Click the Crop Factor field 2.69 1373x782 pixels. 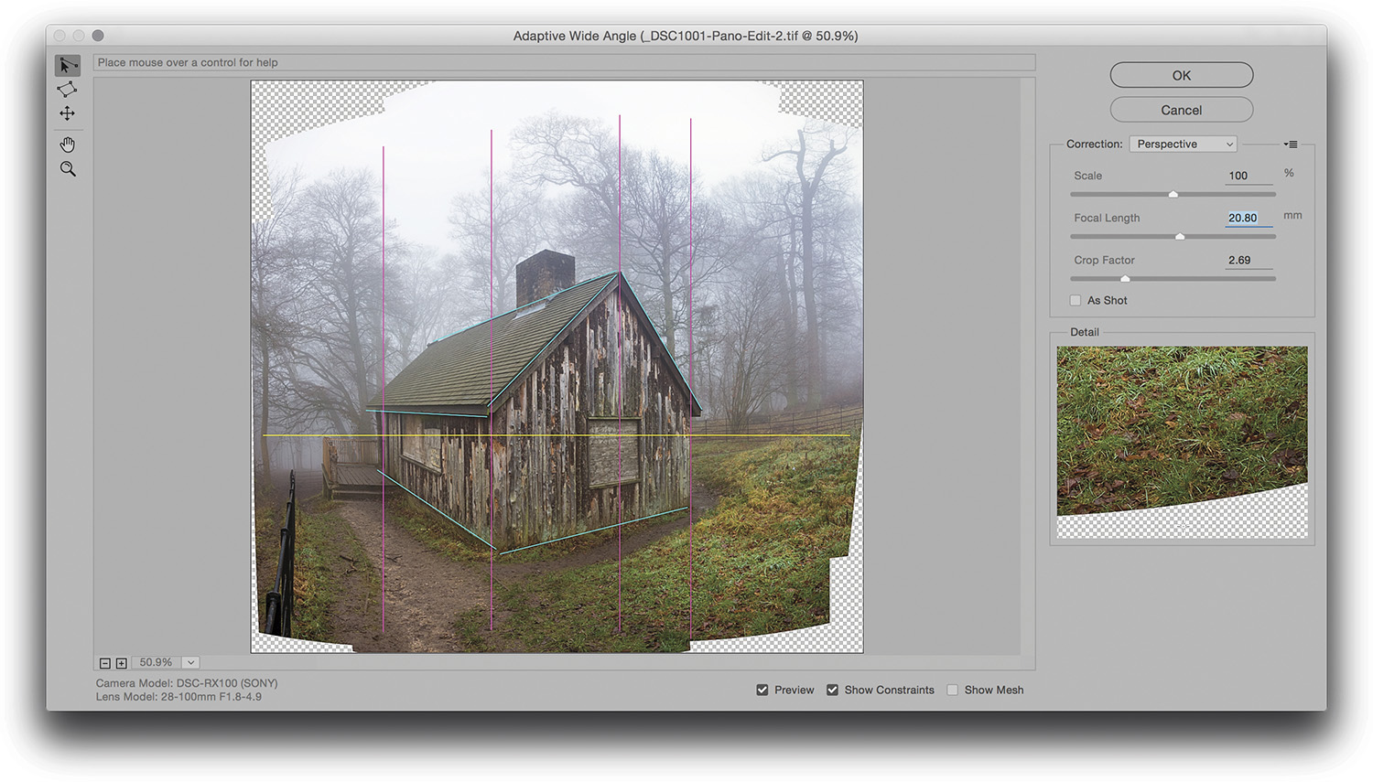coord(1249,260)
